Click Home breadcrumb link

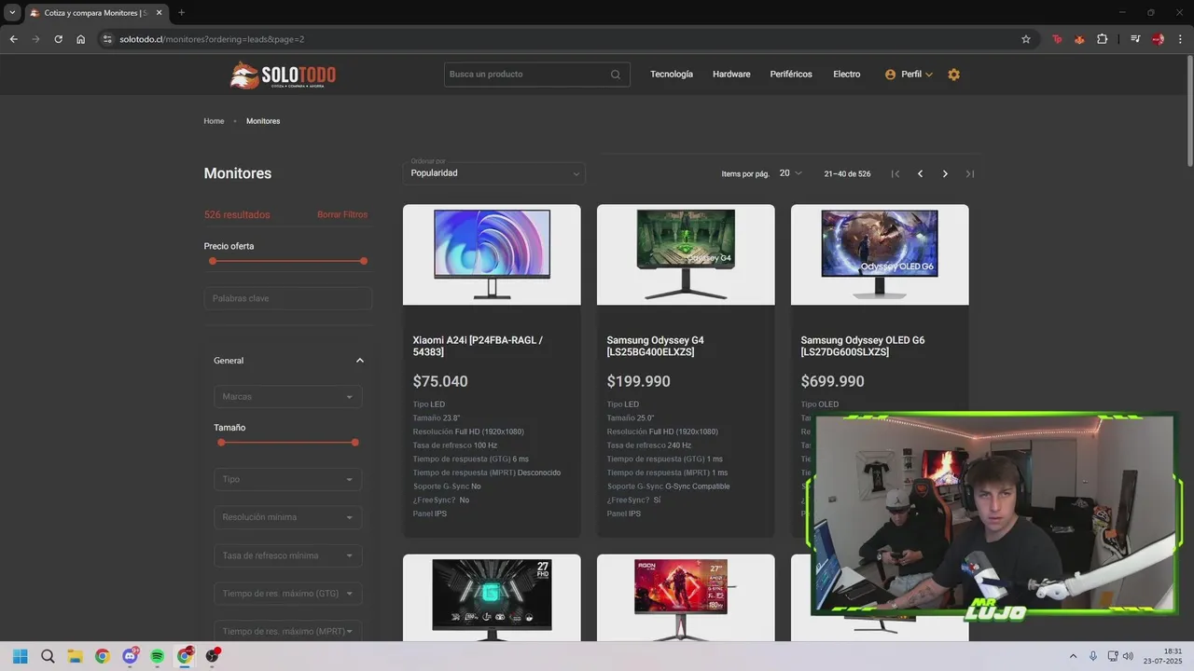[x=214, y=121]
